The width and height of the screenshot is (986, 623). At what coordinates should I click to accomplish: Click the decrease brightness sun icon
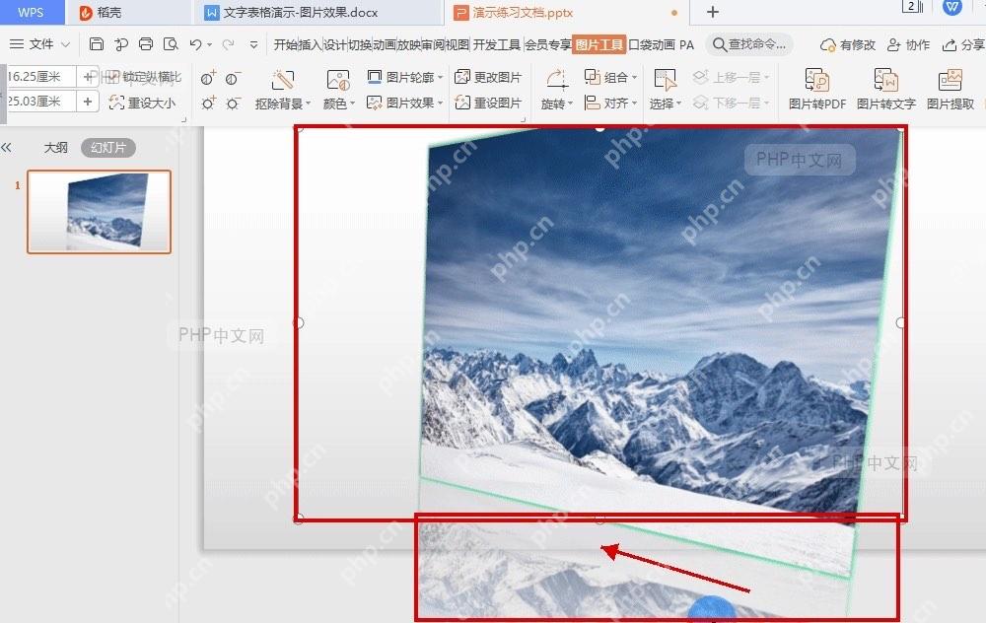click(233, 104)
